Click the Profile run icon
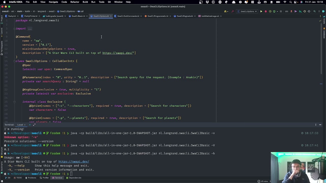 pos(274,11)
